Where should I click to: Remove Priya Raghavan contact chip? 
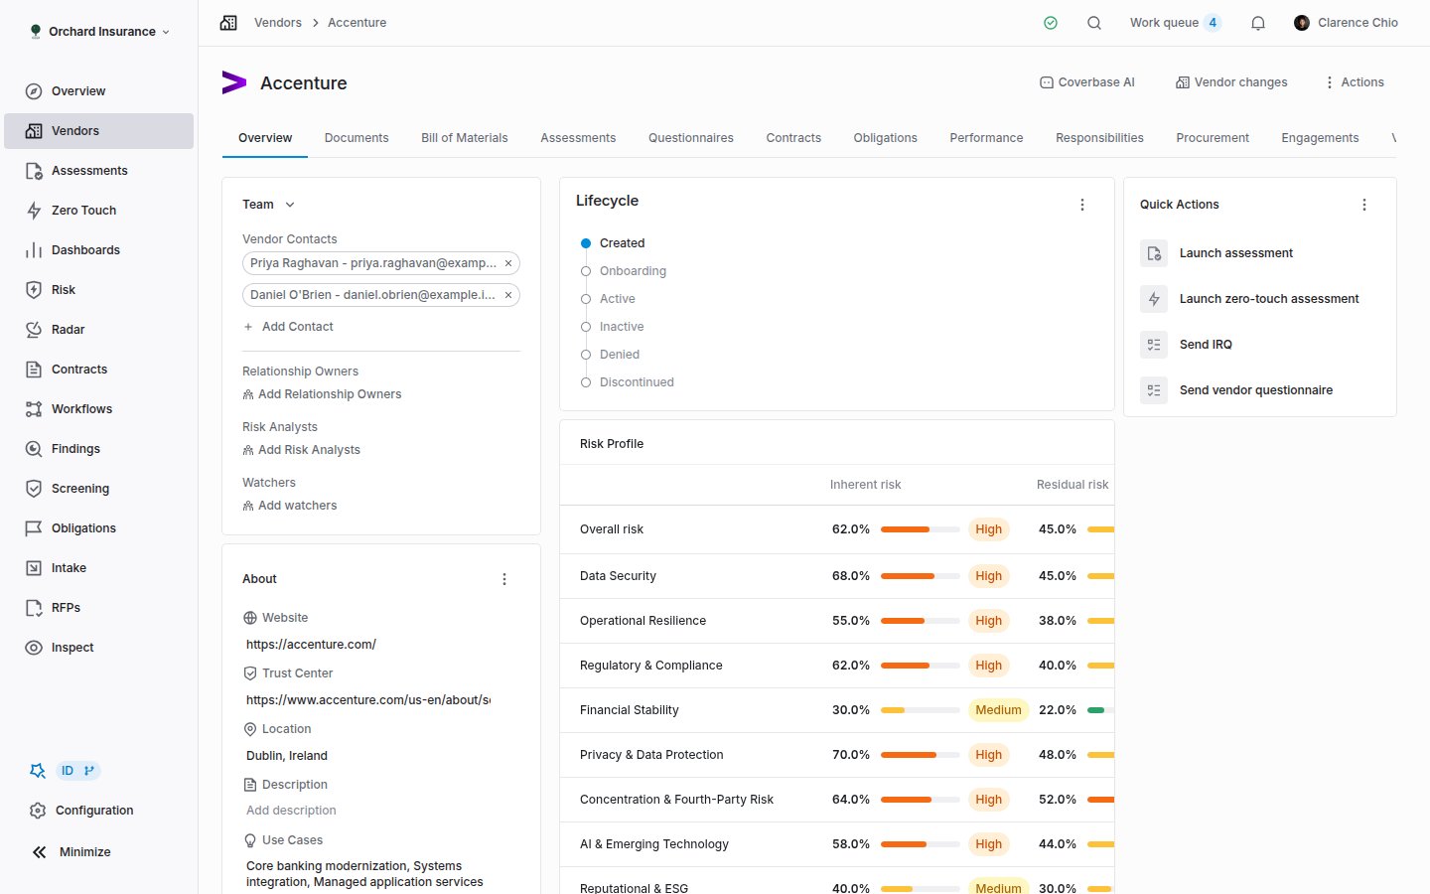click(508, 263)
